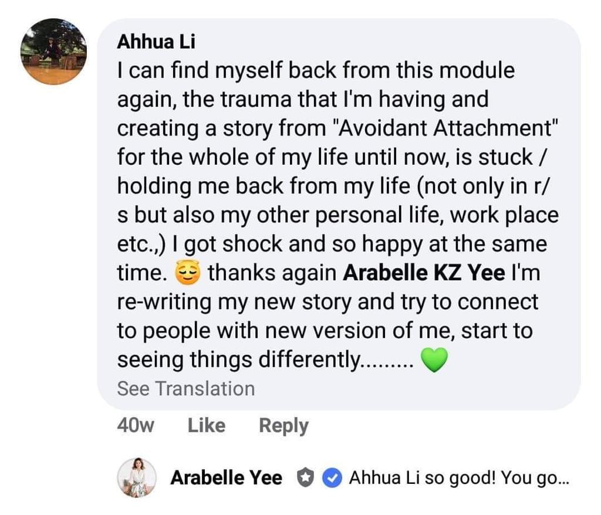Image resolution: width=601 pixels, height=515 pixels.
Task: Click the green heart emoji
Action: [434, 361]
